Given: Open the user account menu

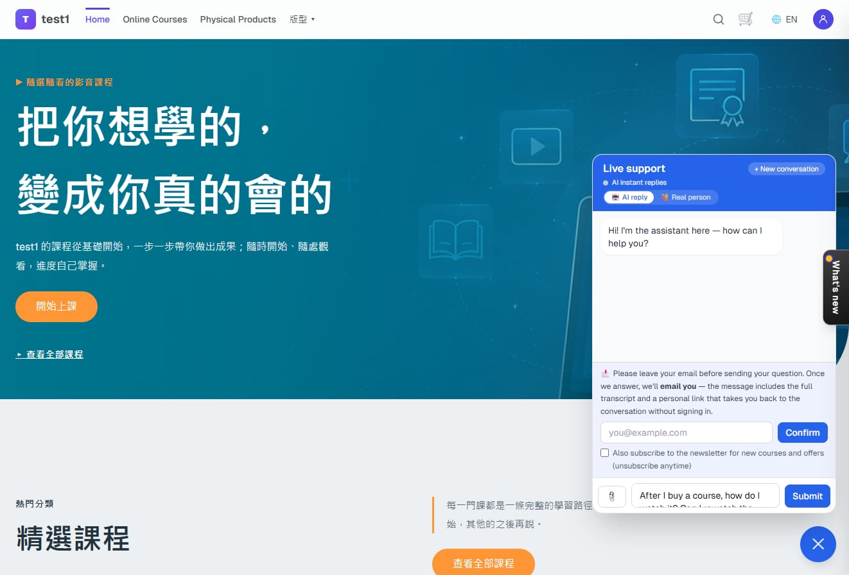Looking at the screenshot, I should [x=823, y=19].
